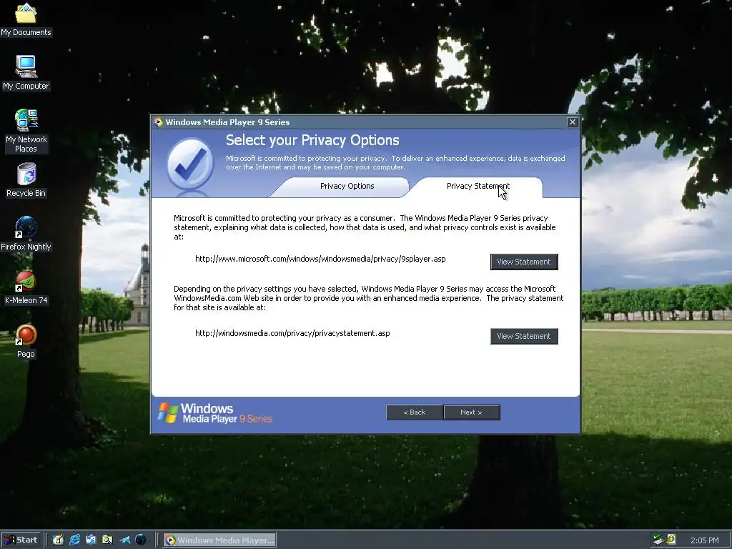Click the 'Select your Privacy Options' heading
The image size is (732, 549).
[x=312, y=140]
